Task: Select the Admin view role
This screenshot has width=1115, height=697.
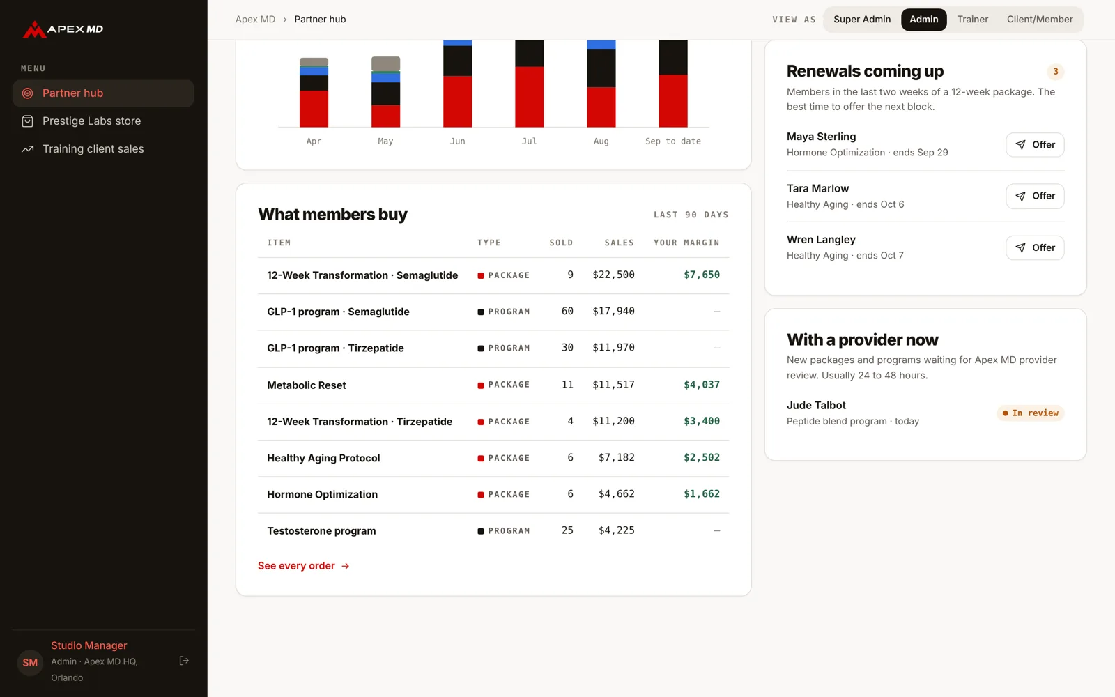Action: [923, 20]
